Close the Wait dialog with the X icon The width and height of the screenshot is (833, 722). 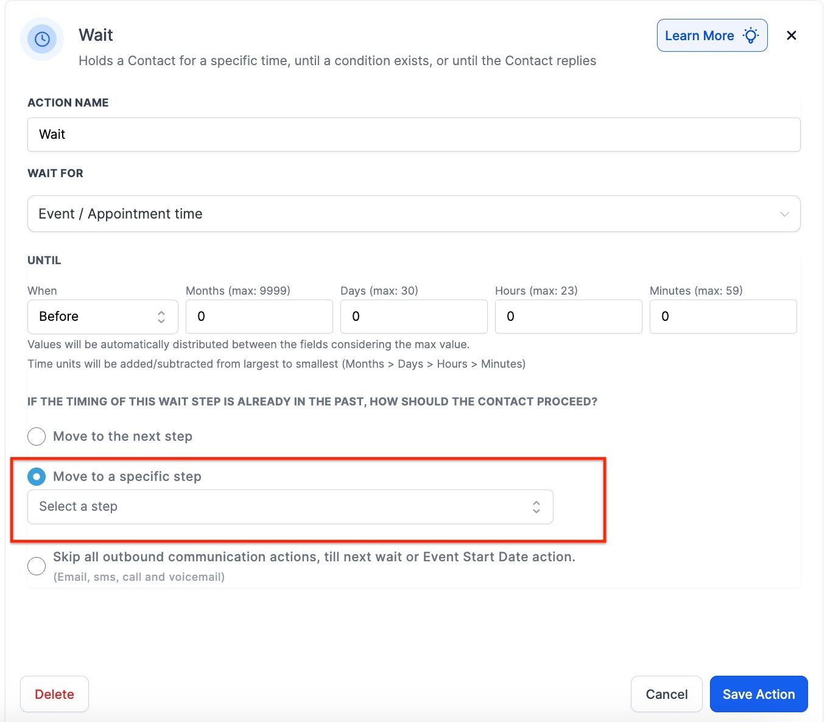pos(791,35)
